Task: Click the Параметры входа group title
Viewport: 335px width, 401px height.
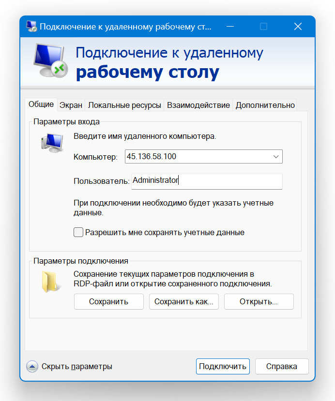Action: (66, 122)
